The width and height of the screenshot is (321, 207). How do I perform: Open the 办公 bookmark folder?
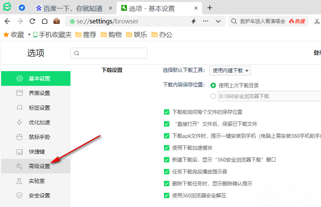[162, 35]
